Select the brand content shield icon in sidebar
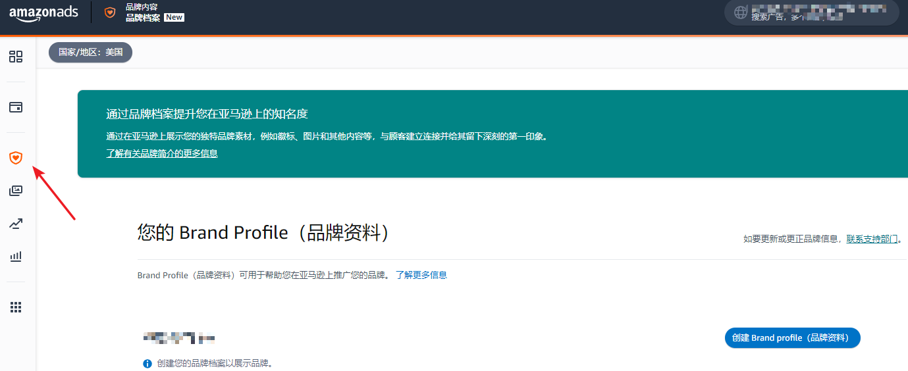This screenshot has width=908, height=371. pos(16,157)
